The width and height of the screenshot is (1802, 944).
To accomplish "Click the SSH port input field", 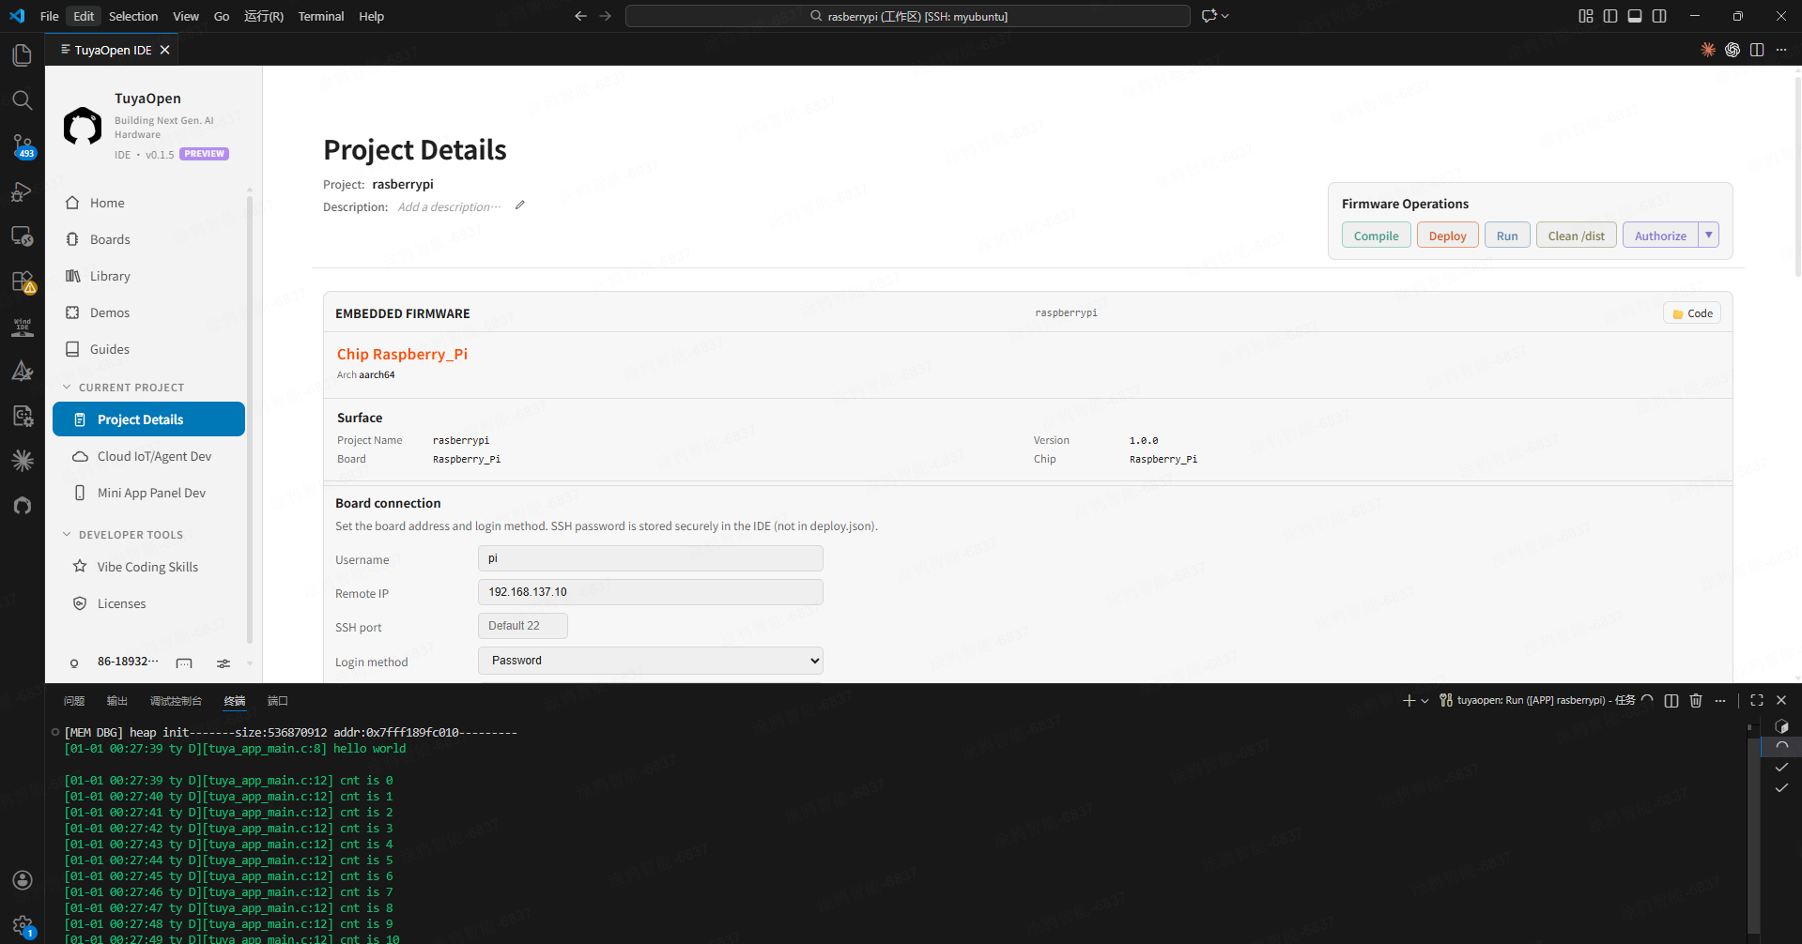I will [x=523, y=626].
